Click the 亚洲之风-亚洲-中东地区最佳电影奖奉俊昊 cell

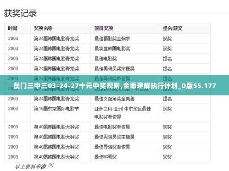tap(123, 113)
